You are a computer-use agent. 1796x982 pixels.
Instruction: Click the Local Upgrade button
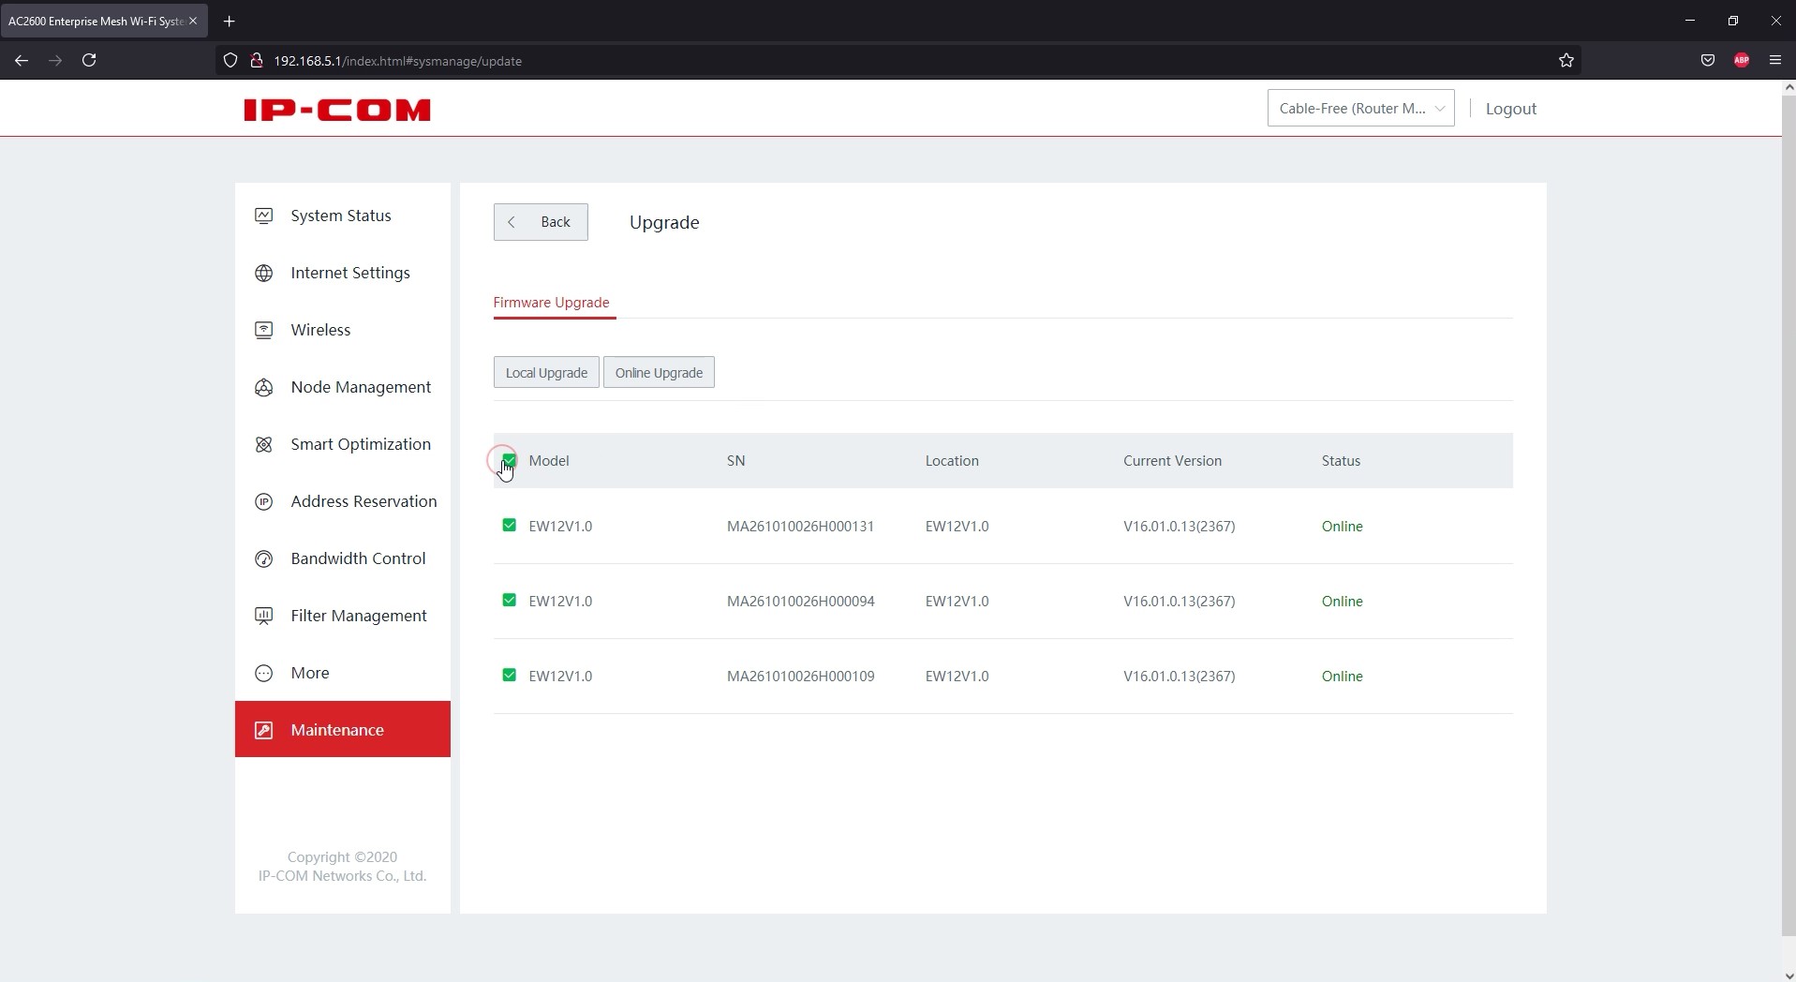pyautogui.click(x=546, y=372)
